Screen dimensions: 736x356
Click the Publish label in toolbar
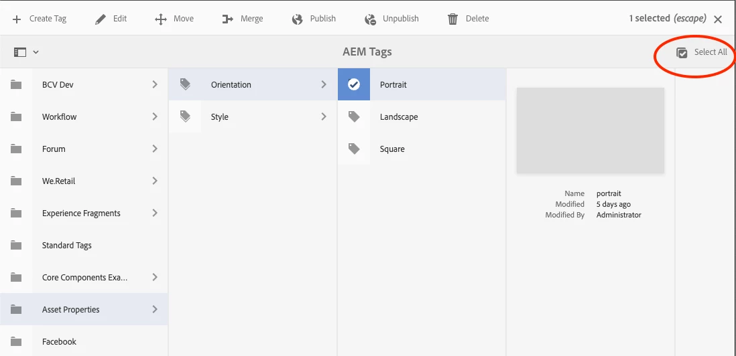click(x=323, y=19)
